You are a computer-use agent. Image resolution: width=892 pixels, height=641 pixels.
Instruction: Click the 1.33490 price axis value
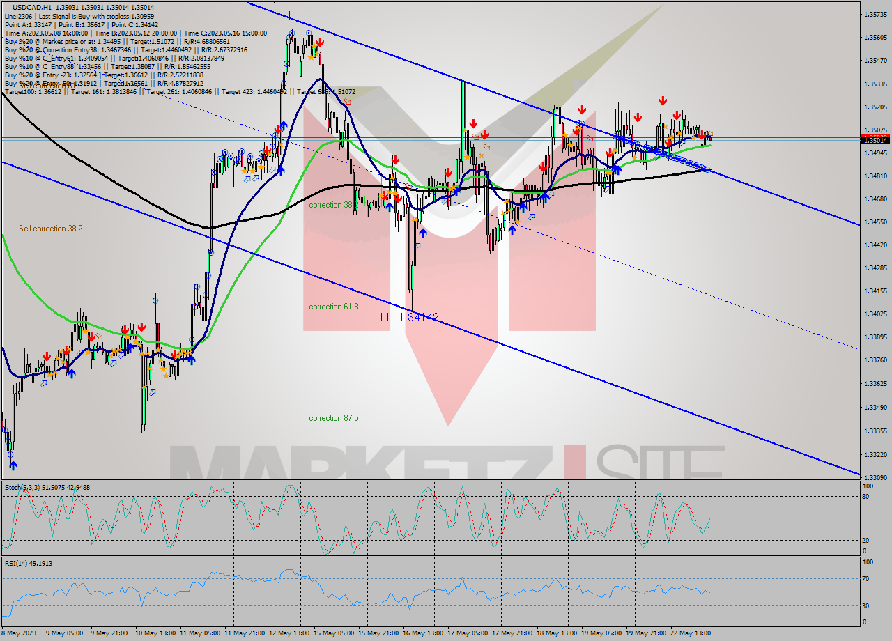tap(876, 407)
